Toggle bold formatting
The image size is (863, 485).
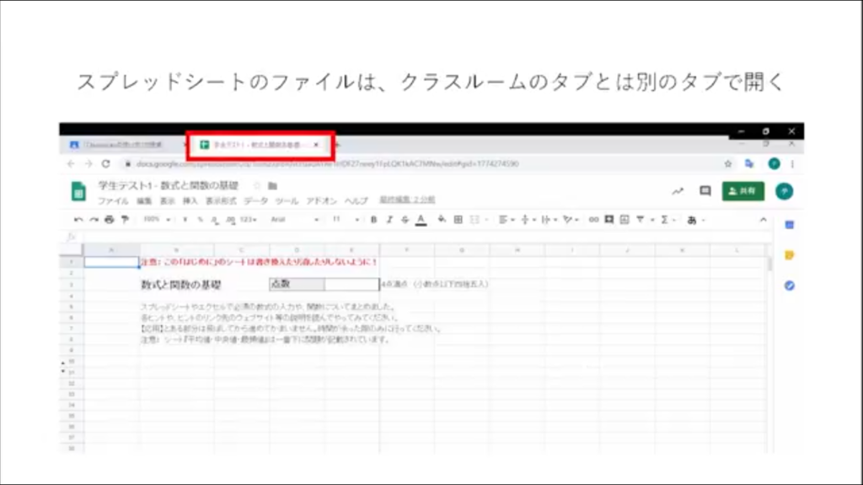pyautogui.click(x=373, y=220)
